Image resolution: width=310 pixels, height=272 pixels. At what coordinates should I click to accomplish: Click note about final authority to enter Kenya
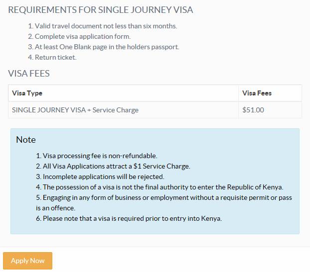[x=159, y=187]
